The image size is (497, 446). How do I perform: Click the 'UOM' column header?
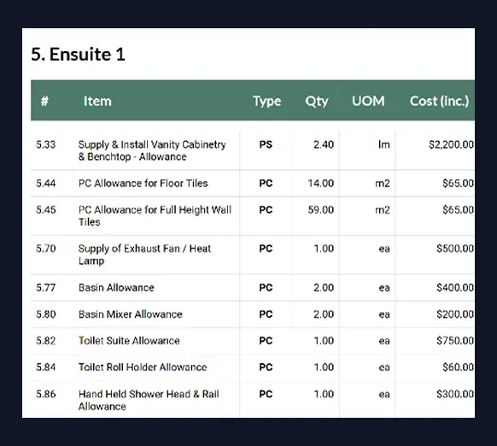pyautogui.click(x=368, y=101)
